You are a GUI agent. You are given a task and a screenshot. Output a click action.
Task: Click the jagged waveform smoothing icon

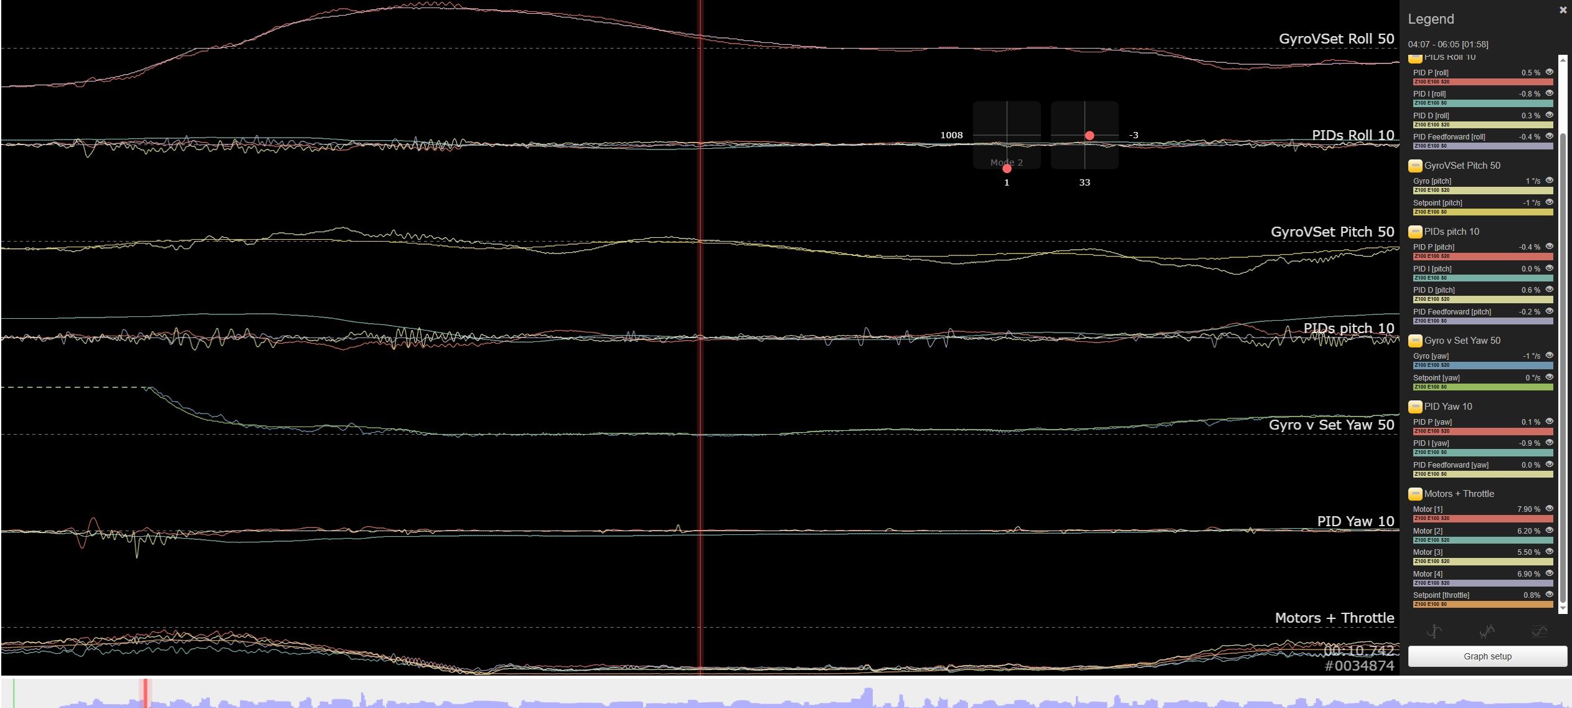pos(1487,631)
